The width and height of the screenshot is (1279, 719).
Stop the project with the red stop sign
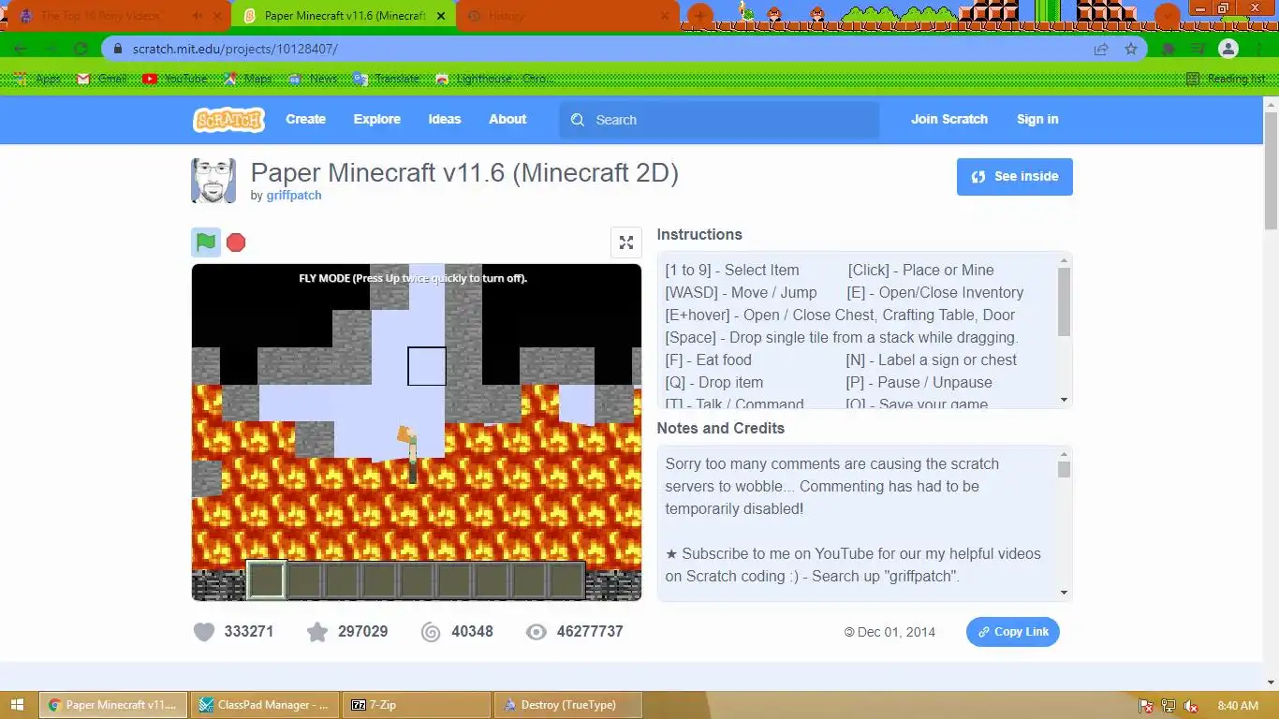[x=236, y=242]
